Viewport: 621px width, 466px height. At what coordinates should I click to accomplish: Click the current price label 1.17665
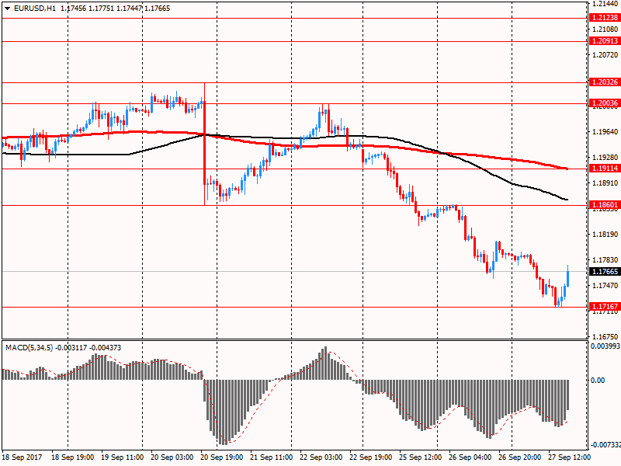605,271
